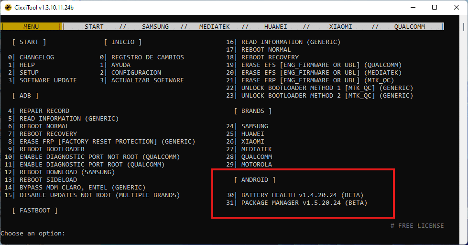The width and height of the screenshot is (468, 245).
Task: Maximize the CixxiTool window
Action: 435,8
